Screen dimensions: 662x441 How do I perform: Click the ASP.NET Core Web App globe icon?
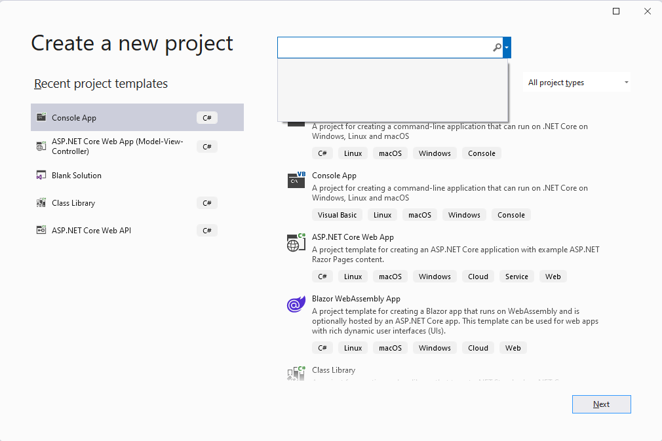(x=296, y=242)
